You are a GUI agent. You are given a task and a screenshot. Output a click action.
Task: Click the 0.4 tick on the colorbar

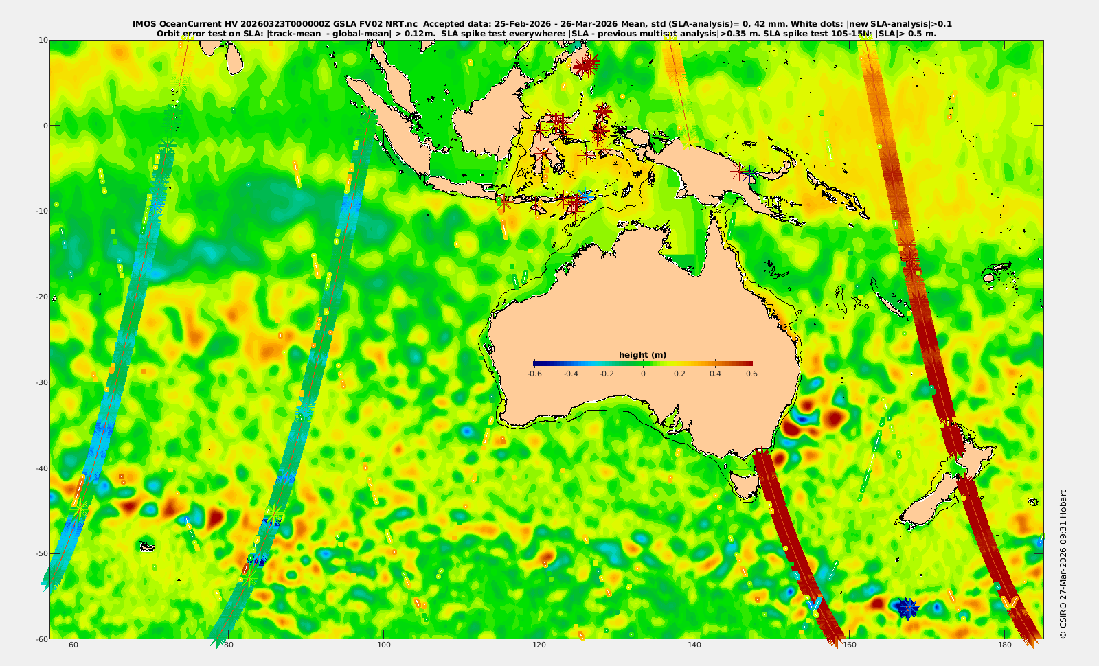(x=716, y=374)
